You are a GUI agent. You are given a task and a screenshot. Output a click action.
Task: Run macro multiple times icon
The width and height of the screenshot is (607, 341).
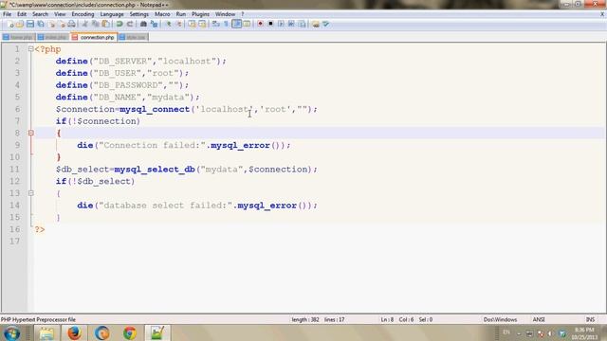(291, 24)
